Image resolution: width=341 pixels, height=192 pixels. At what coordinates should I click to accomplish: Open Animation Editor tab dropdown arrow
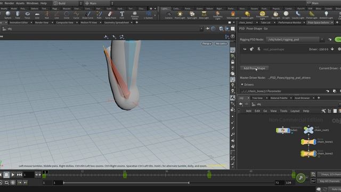pyautogui.click(x=31, y=22)
